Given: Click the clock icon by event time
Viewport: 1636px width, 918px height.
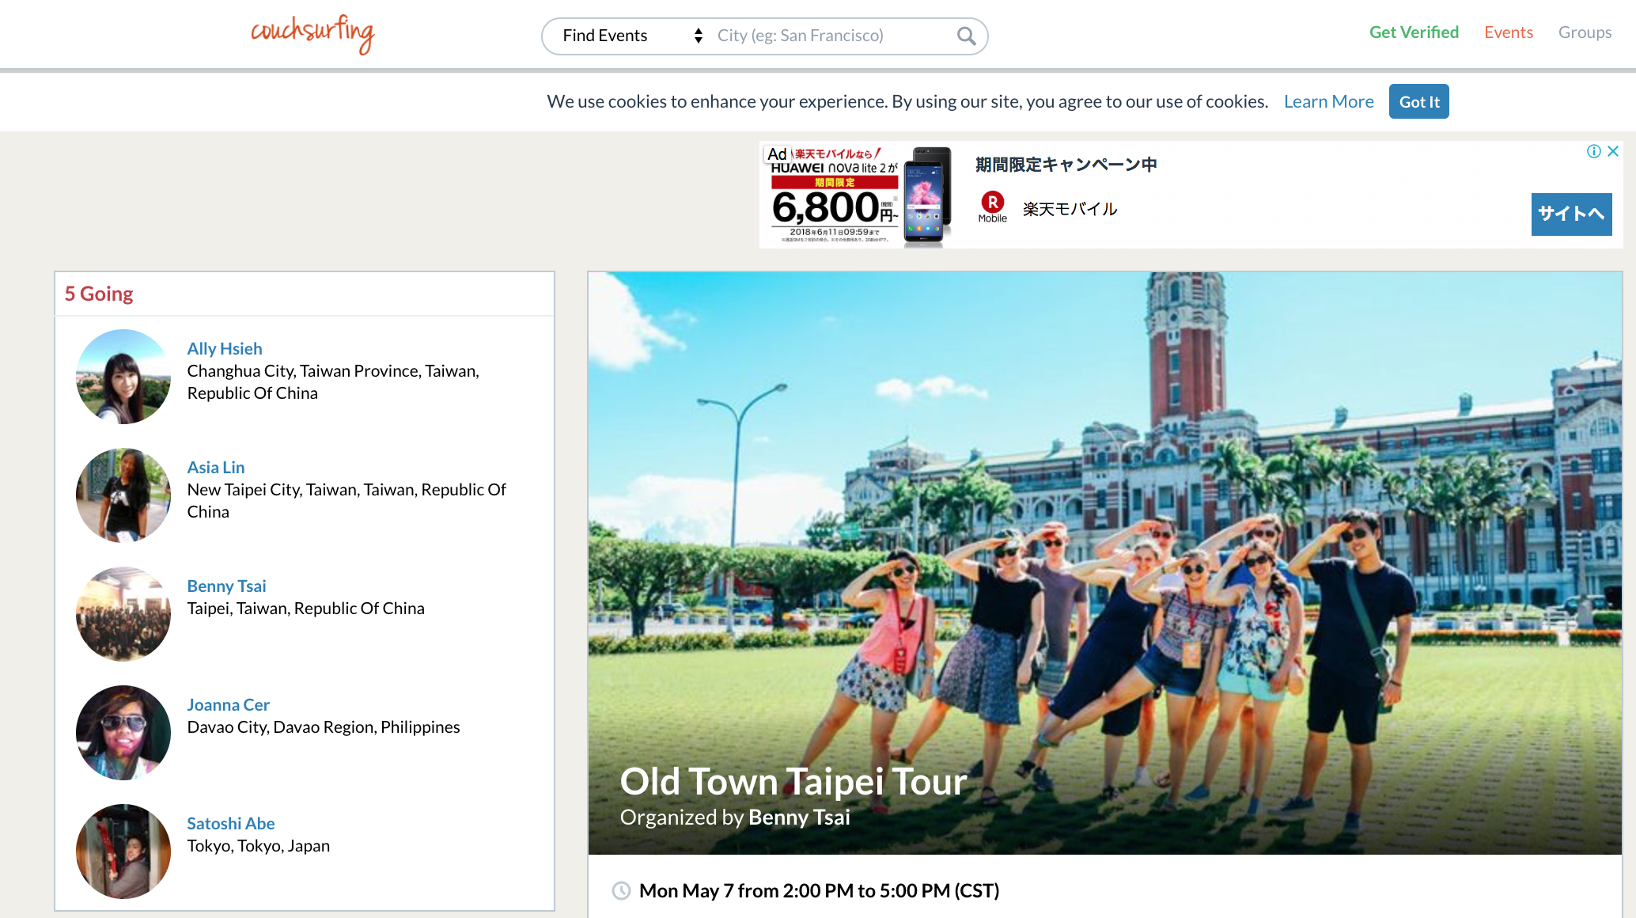Looking at the screenshot, I should tap(622, 891).
